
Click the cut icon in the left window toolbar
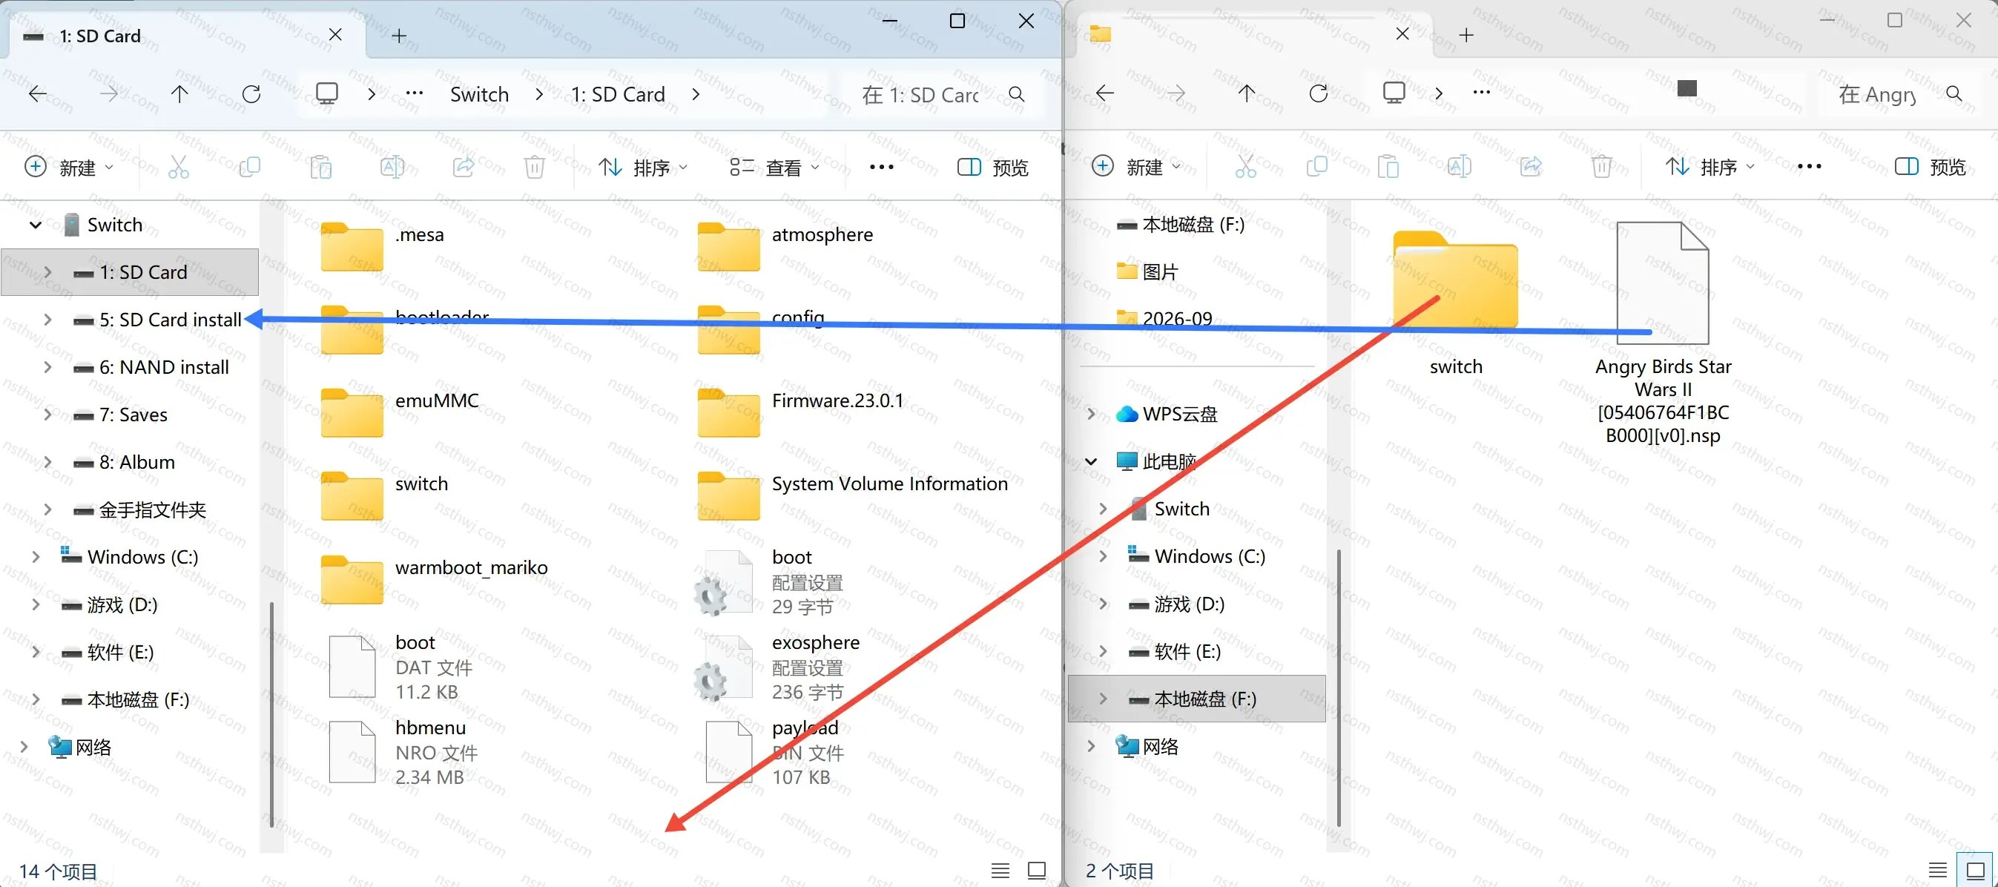179,167
